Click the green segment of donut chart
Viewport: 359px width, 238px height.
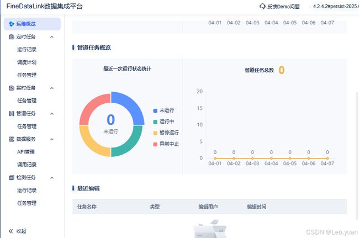click(x=130, y=145)
